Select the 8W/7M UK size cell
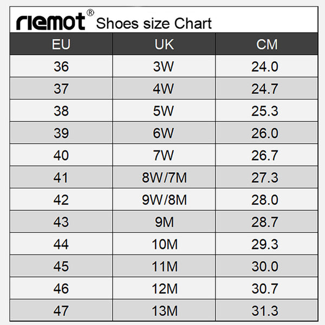 [x=164, y=177]
